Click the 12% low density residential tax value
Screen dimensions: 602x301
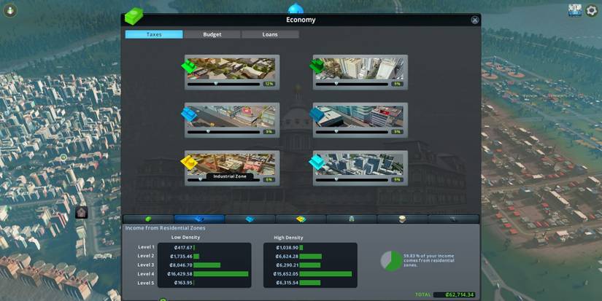click(269, 84)
